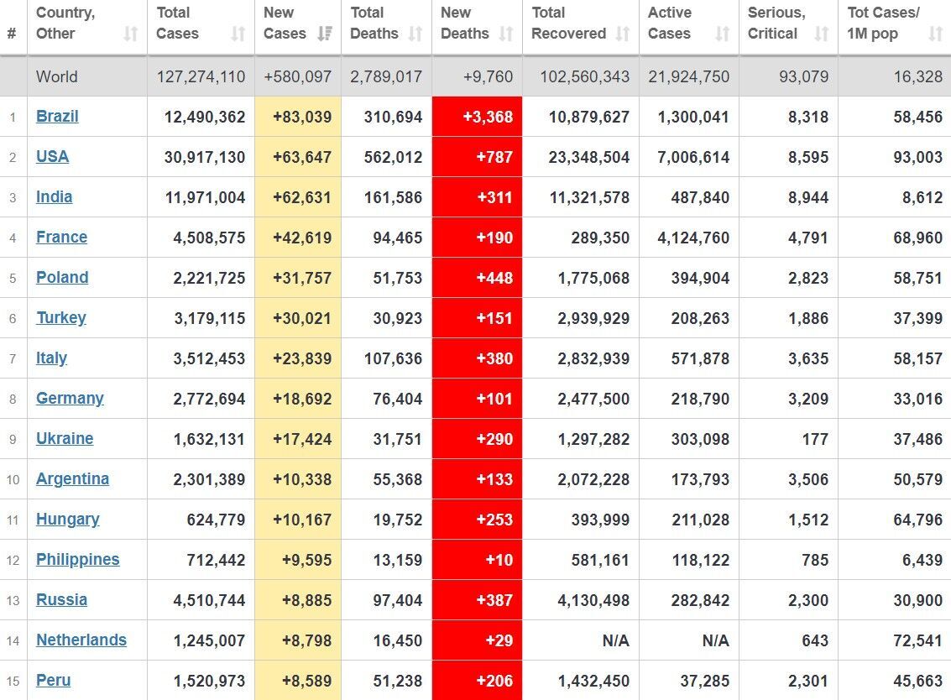Open the India country link
The width and height of the screenshot is (951, 700).
click(x=54, y=196)
